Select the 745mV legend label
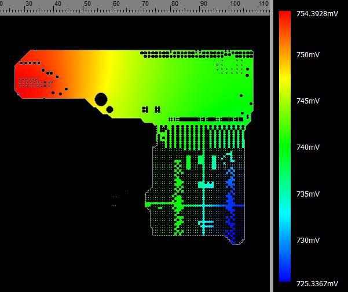348x292 pixels. point(308,101)
